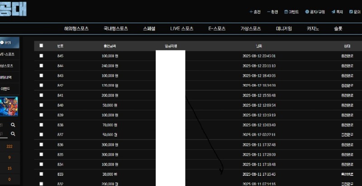Click the 충전완료 status in row 845
The height and width of the screenshot is (186, 362).
point(347,56)
